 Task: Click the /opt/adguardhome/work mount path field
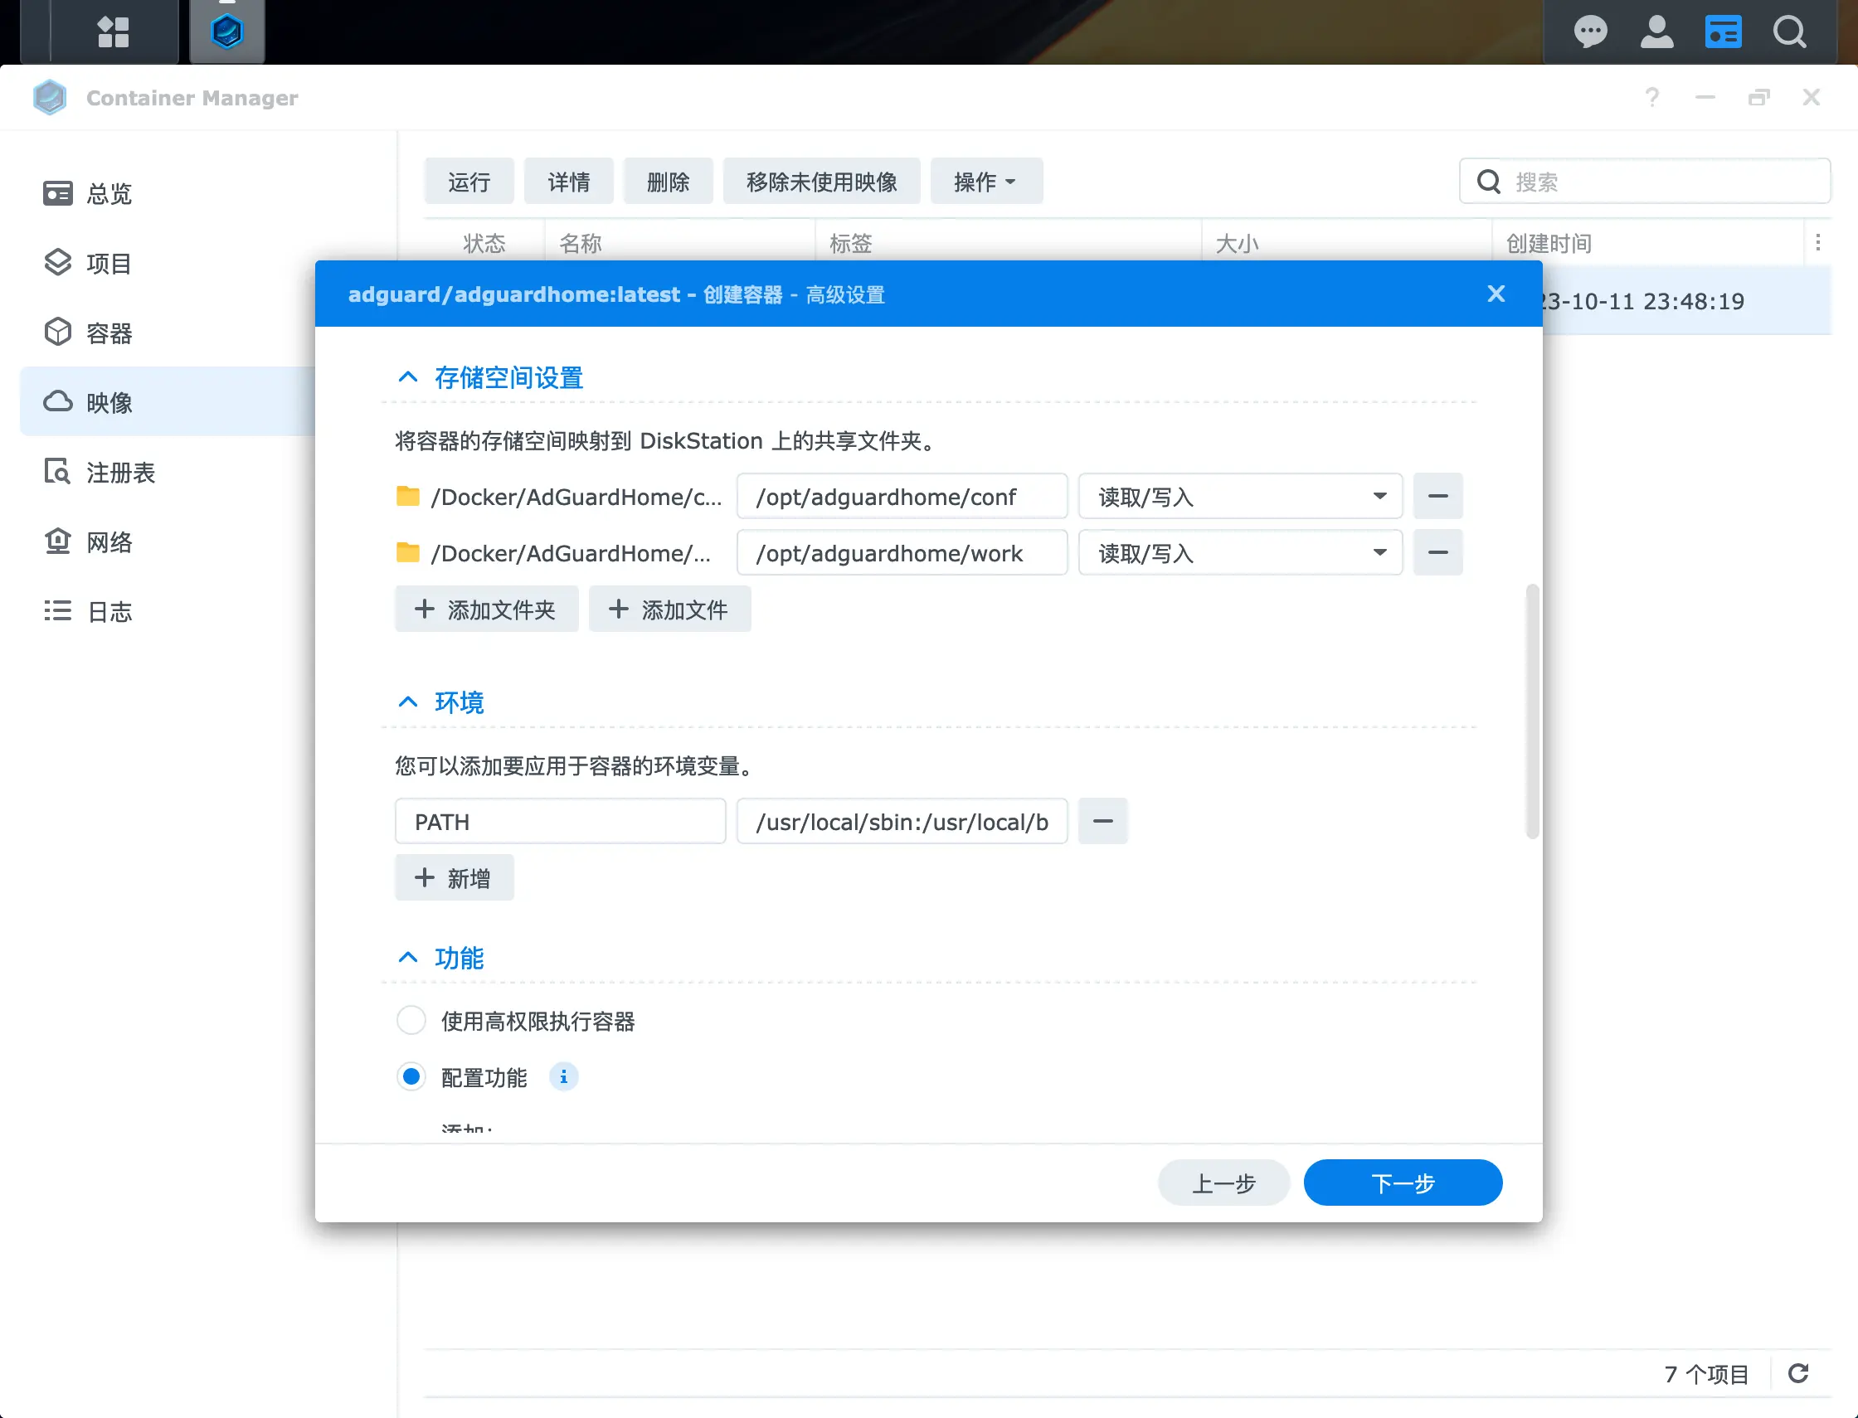coord(902,553)
